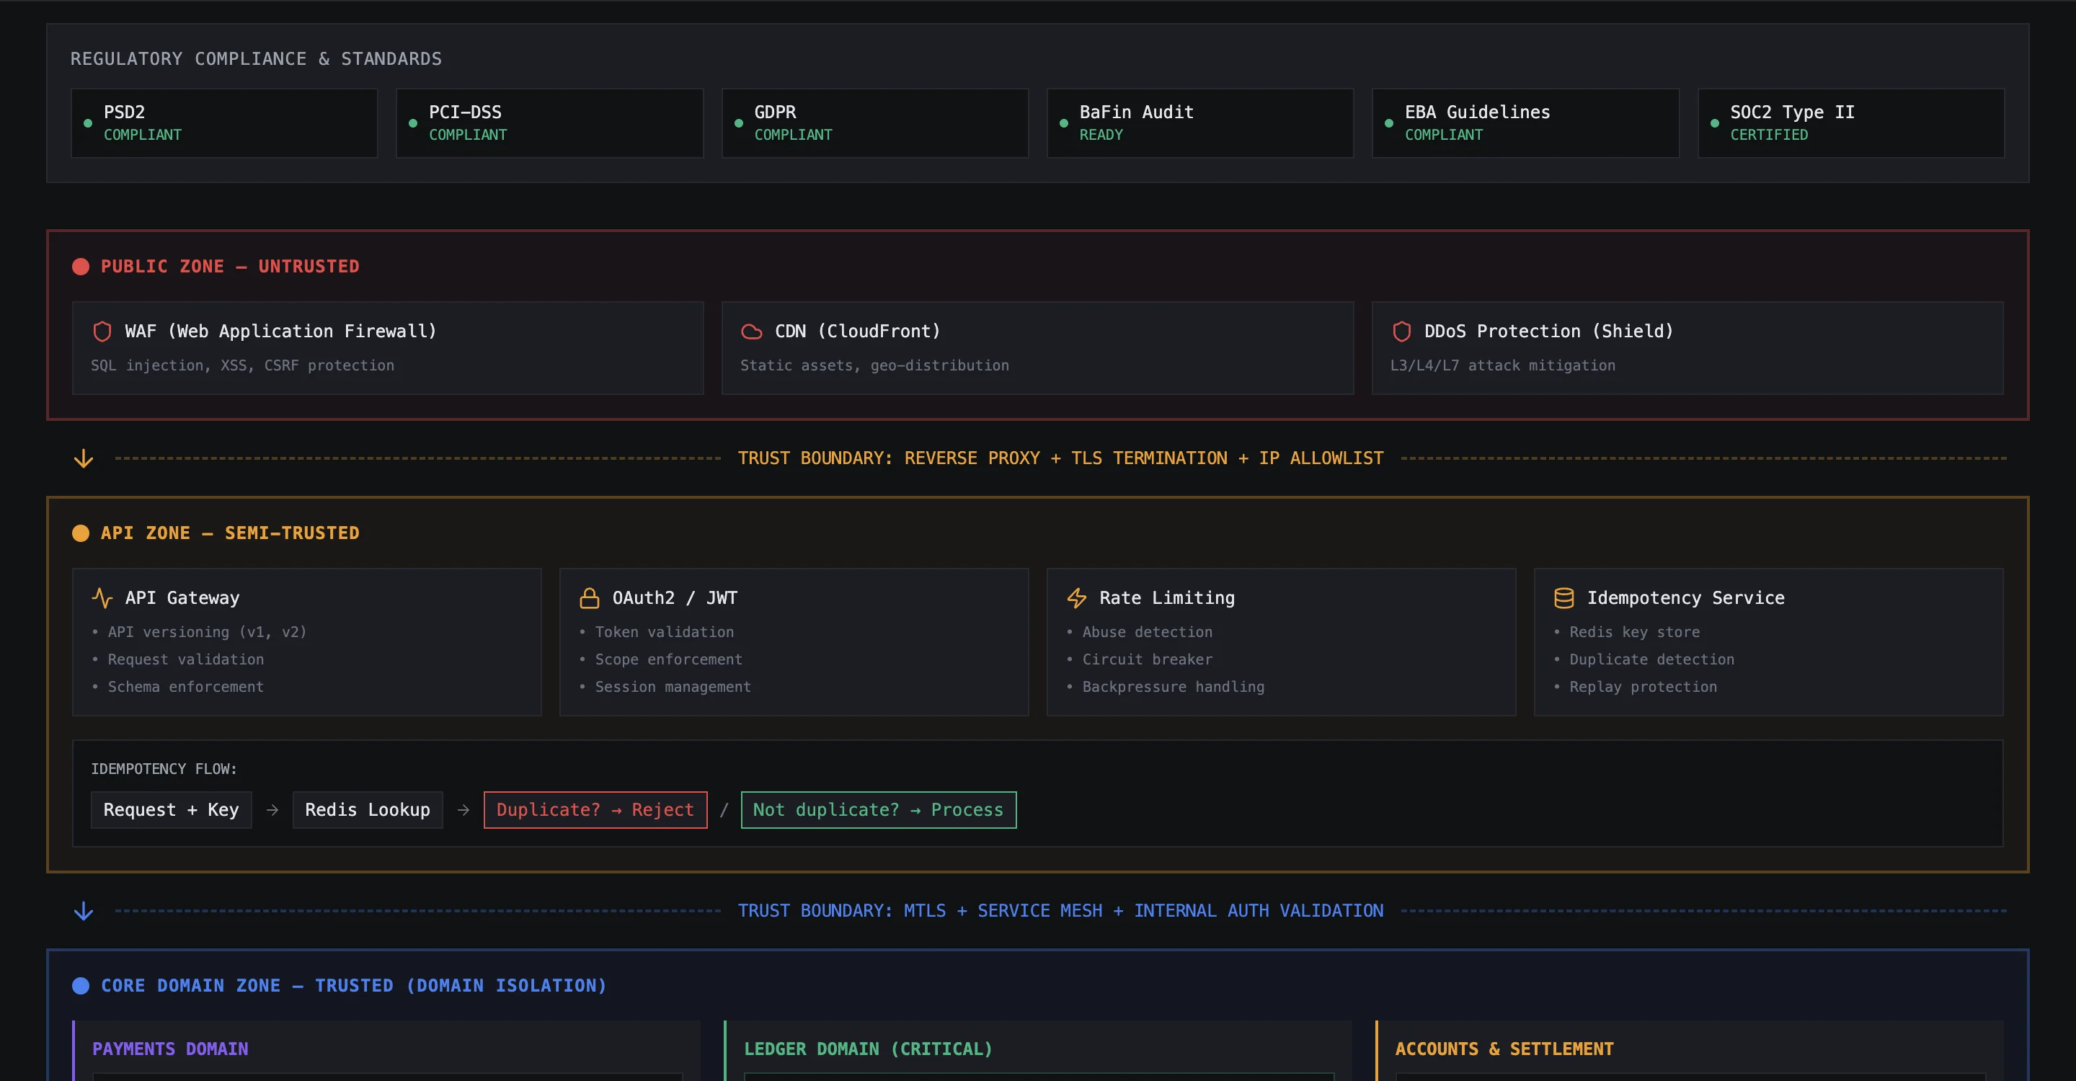Viewport: 2076px width, 1081px height.
Task: Expand the Payments Domain section
Action: [170, 1049]
